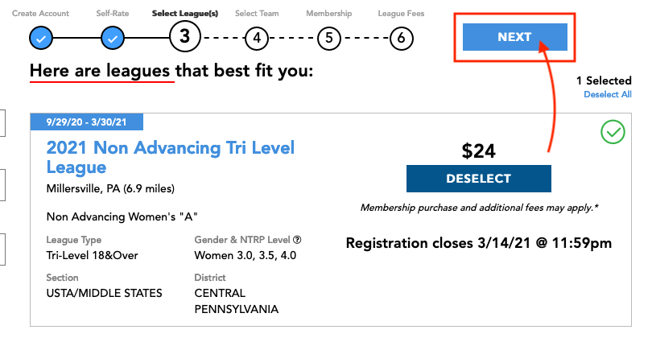This screenshot has height=338, width=652.
Task: Click step 4 Select Team circle
Action: pos(256,37)
